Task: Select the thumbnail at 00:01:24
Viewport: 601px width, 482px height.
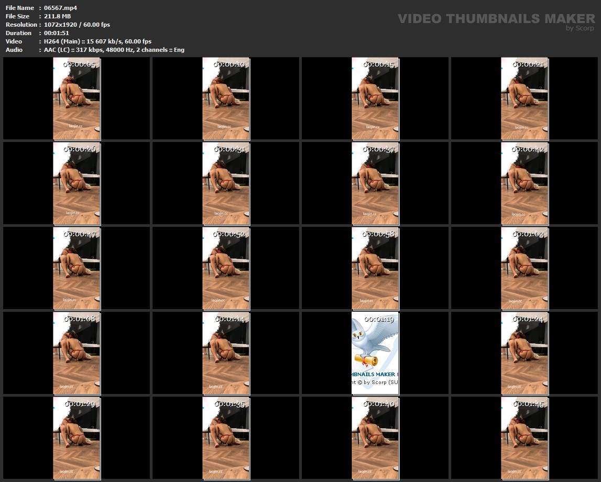Action: [x=524, y=353]
